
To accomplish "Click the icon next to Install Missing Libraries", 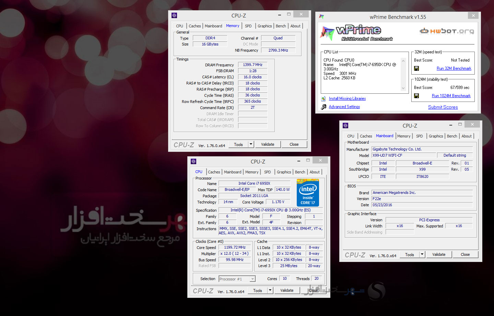I will click(x=324, y=99).
